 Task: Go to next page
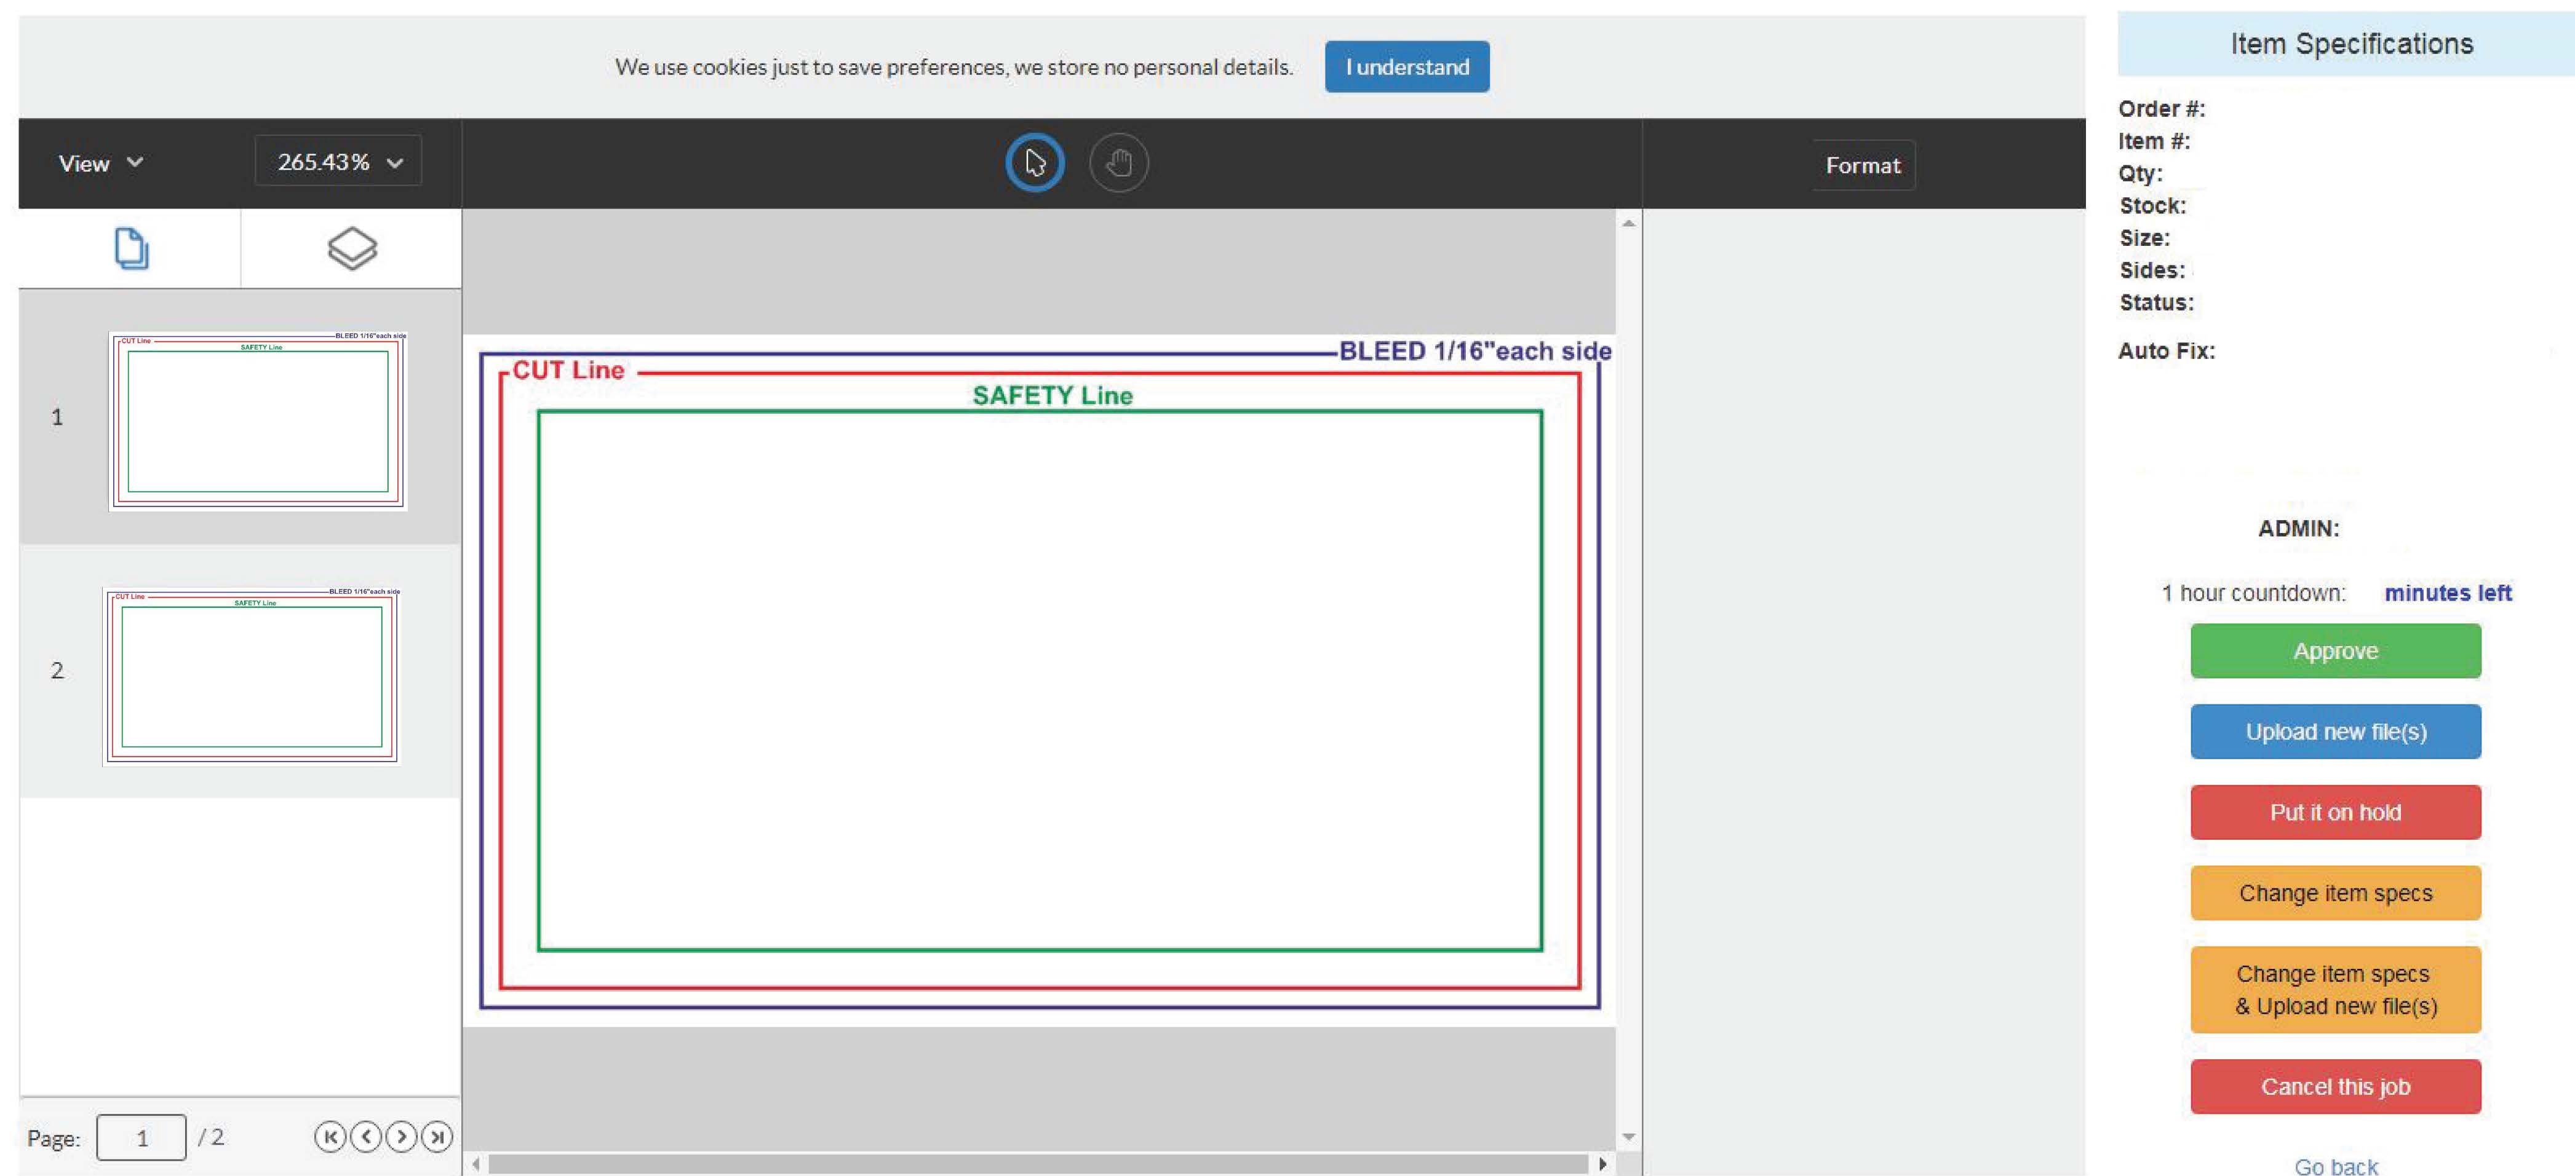click(401, 1137)
